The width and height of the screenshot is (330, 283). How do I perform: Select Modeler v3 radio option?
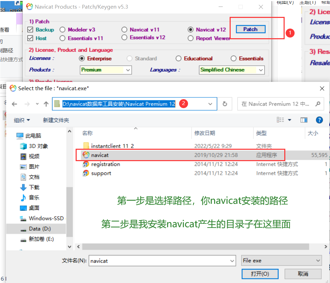pyautogui.click(x=62, y=30)
